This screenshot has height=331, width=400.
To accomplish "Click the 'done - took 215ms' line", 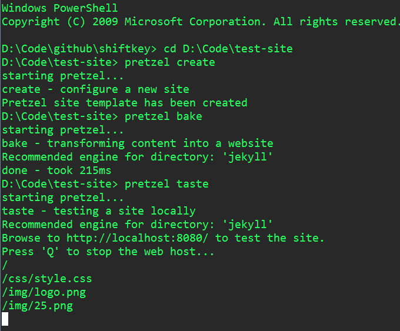I will (x=56, y=170).
